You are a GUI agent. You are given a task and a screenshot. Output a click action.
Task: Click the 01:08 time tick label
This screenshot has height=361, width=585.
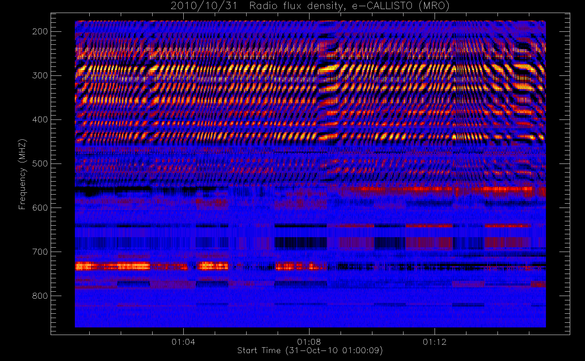(309, 342)
